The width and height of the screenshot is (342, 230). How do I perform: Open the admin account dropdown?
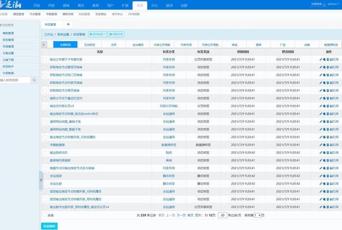pyautogui.click(x=333, y=4)
